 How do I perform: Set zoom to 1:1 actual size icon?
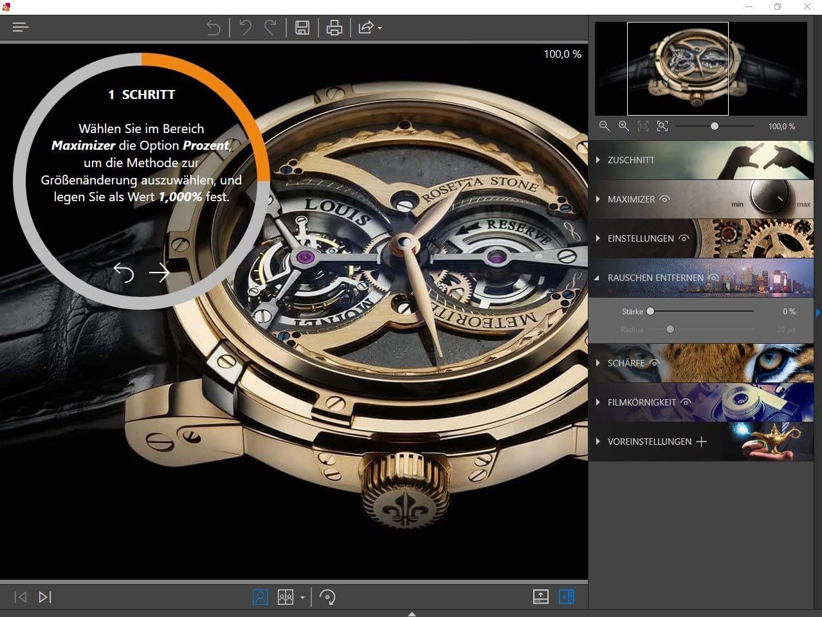643,126
